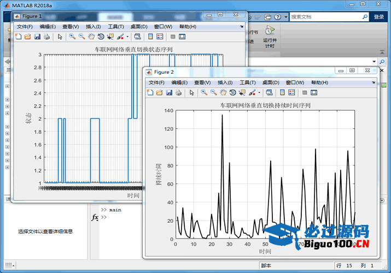Open 插入(I) menu in Figure 2
The width and height of the screenshot is (391, 273).
click(225, 82)
